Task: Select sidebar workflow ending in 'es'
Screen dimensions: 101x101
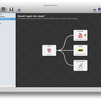Action: (x=8, y=14)
